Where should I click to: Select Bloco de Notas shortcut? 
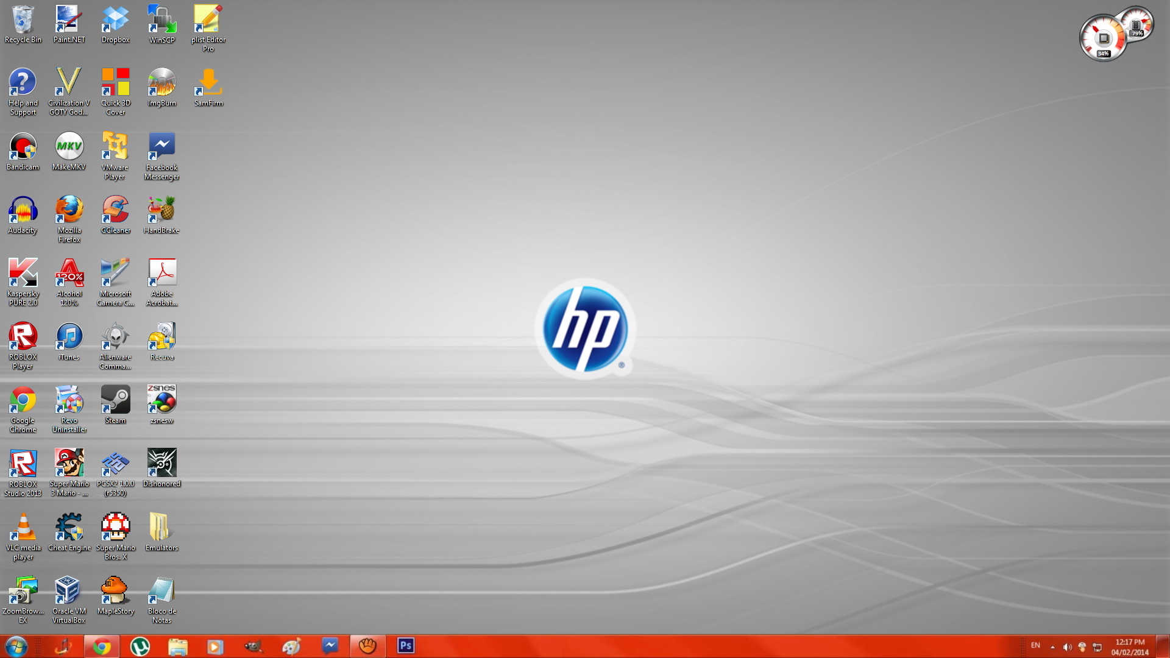[x=161, y=600]
